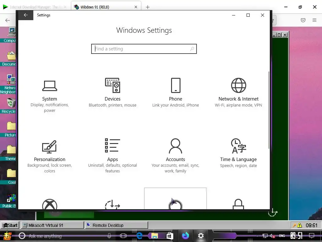Open the Recycle bin desktop icon

9,106
